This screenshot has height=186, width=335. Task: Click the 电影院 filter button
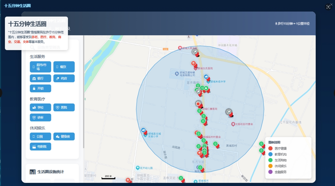[40, 147]
